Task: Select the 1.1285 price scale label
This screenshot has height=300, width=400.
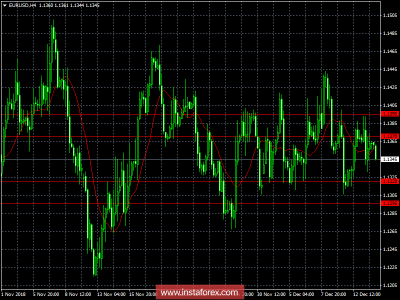Action: coord(390,213)
